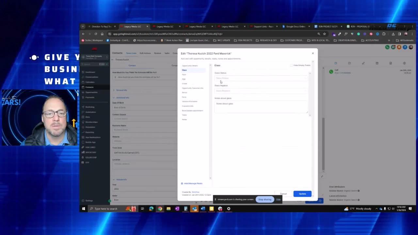Open notes pencil icon in right panel
Image resolution: width=418 pixels, height=235 pixels.
tap(363, 63)
